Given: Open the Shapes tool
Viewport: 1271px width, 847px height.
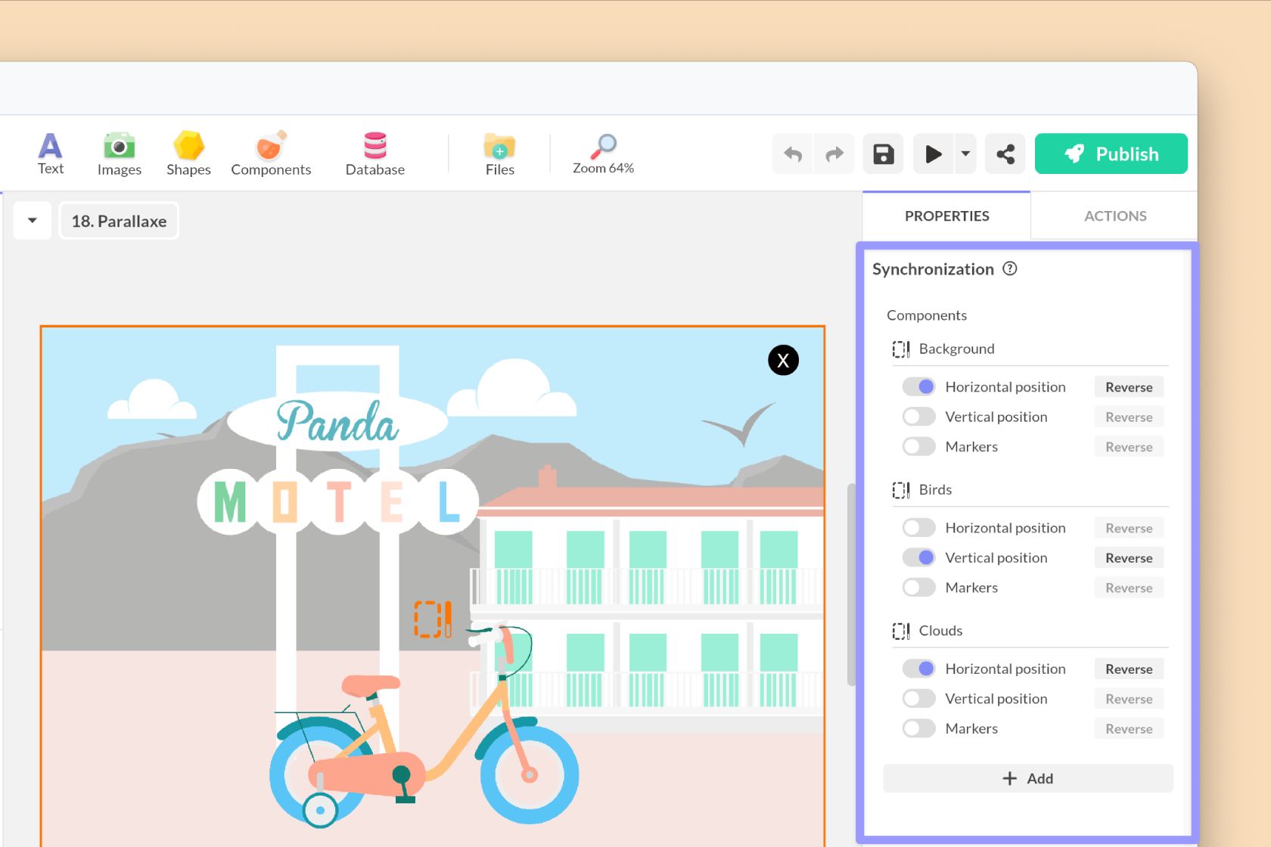Looking at the screenshot, I should tap(188, 154).
